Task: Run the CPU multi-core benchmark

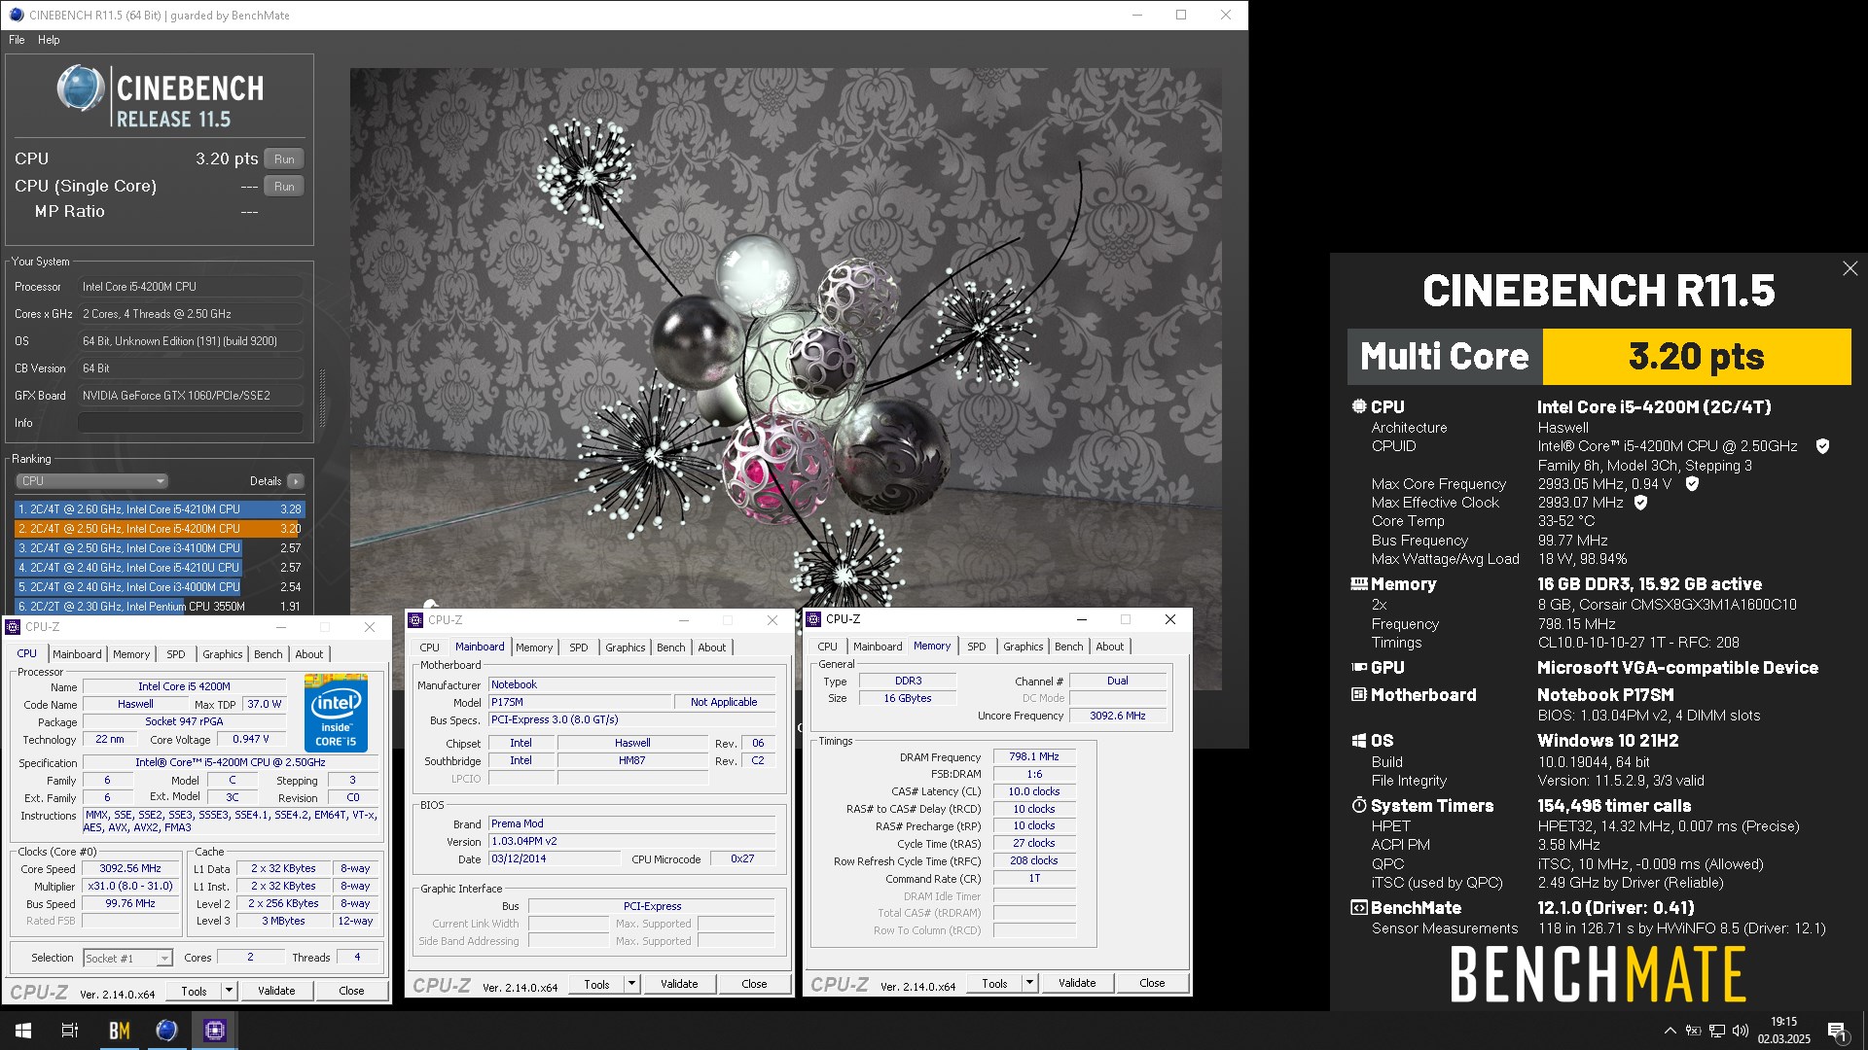Action: tap(284, 159)
